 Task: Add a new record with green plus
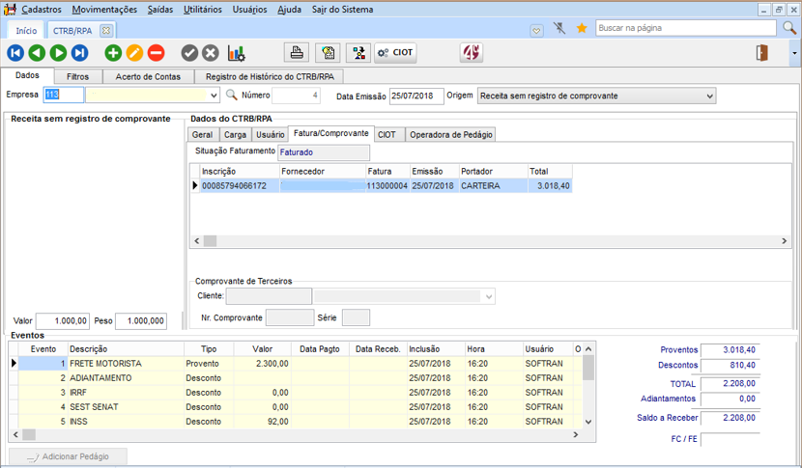point(113,53)
